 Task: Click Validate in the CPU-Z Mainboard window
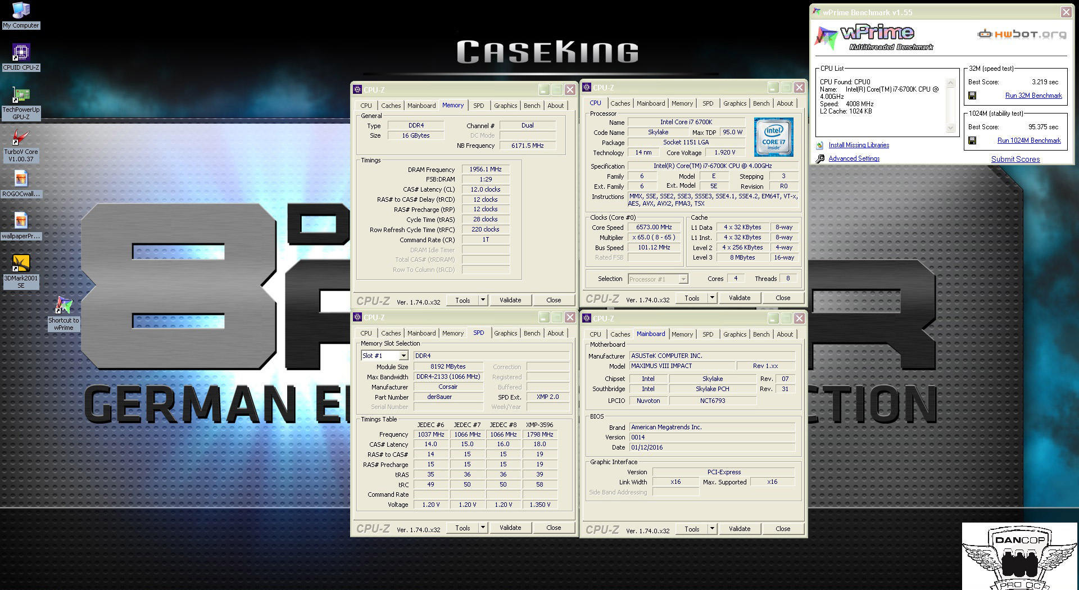click(740, 529)
